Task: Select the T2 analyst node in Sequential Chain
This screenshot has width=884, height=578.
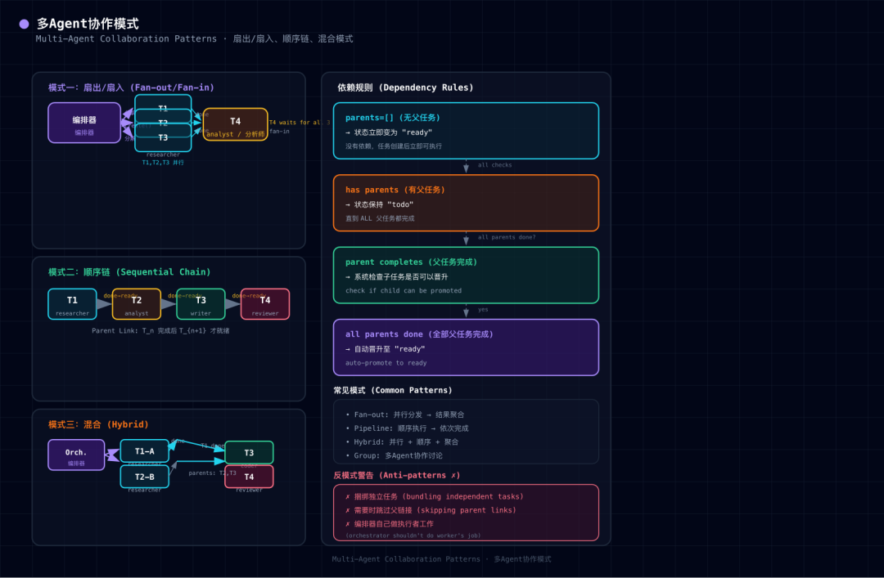Action: click(x=137, y=304)
